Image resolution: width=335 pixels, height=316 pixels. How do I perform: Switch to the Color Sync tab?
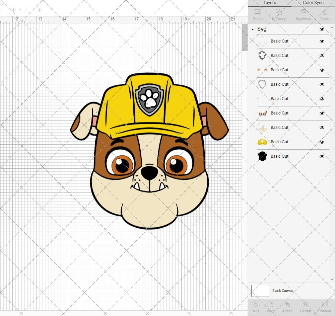click(313, 3)
